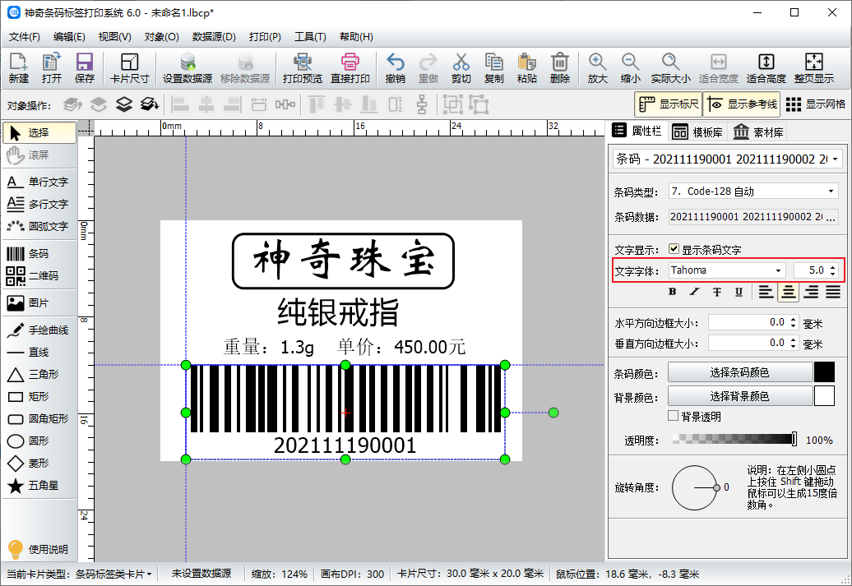Open 打印预览 print preview

[x=302, y=68]
